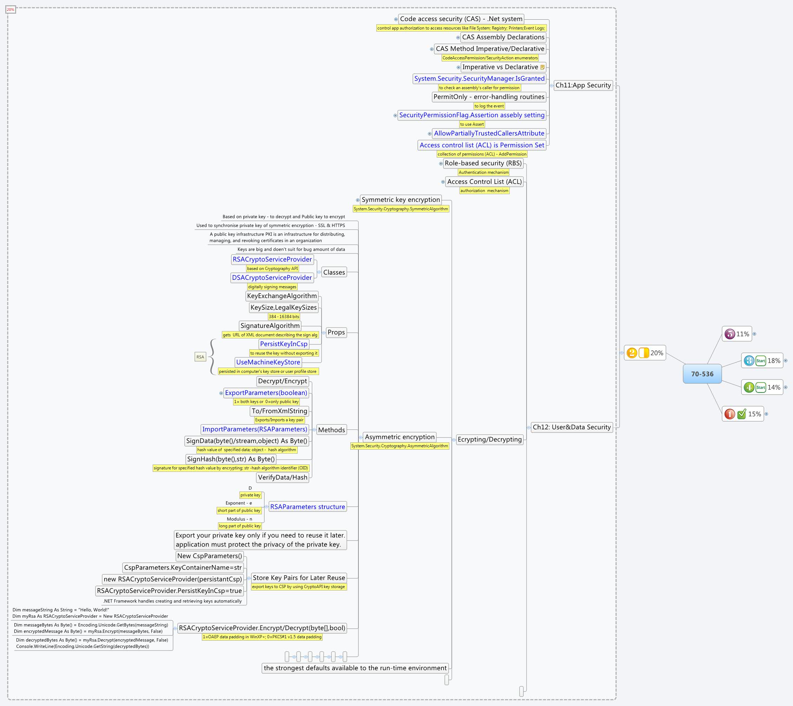This screenshot has height=706, width=793.
Task: Click the orange priority-2 marker on the 20% topic
Action: (632, 353)
